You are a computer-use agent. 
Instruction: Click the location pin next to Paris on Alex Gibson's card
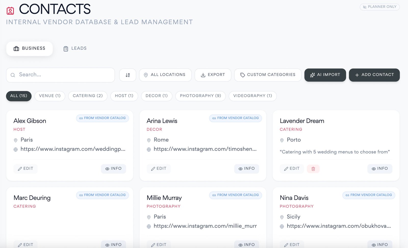point(16,140)
